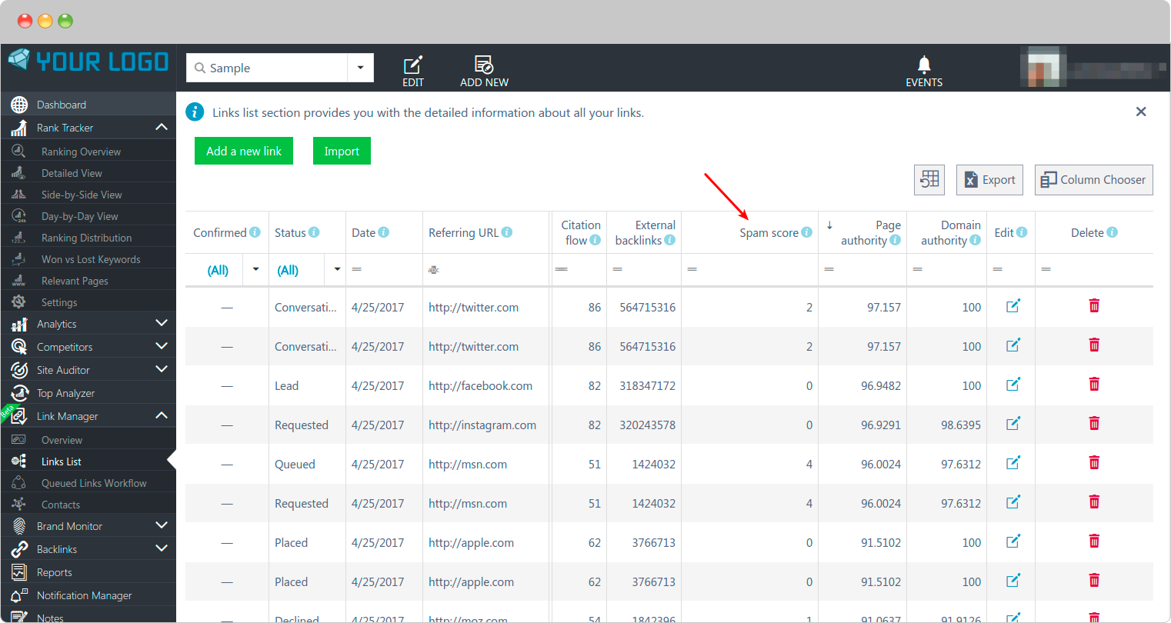
Task: Click info icon next to Confirmed header
Action: (255, 232)
